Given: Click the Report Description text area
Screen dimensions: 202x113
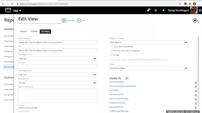Looking at the screenshot, I should 57,96.
